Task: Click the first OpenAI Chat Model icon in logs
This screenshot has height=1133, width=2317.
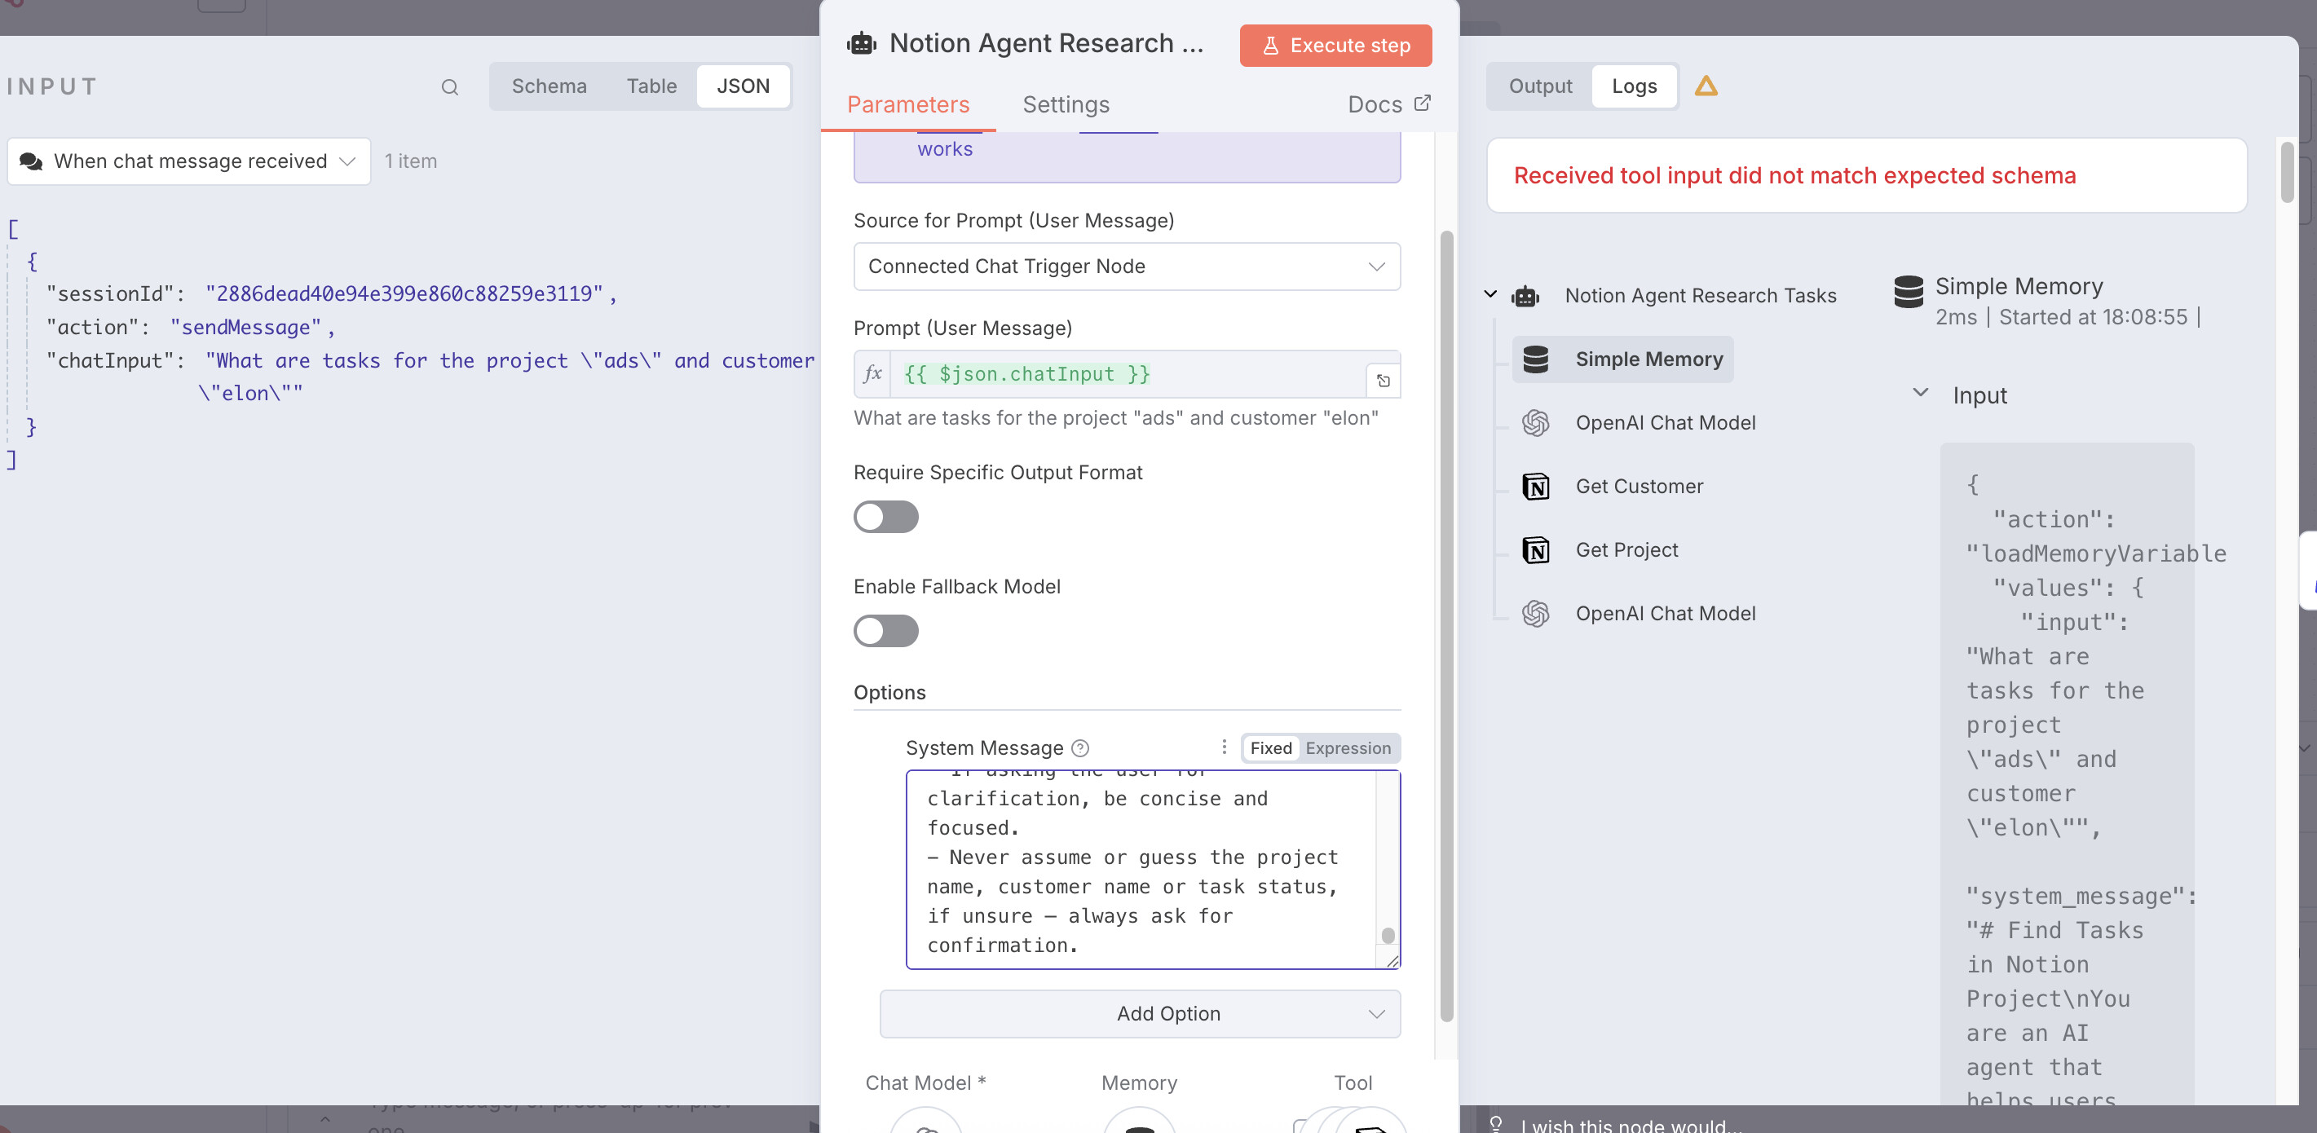Action: point(1535,422)
